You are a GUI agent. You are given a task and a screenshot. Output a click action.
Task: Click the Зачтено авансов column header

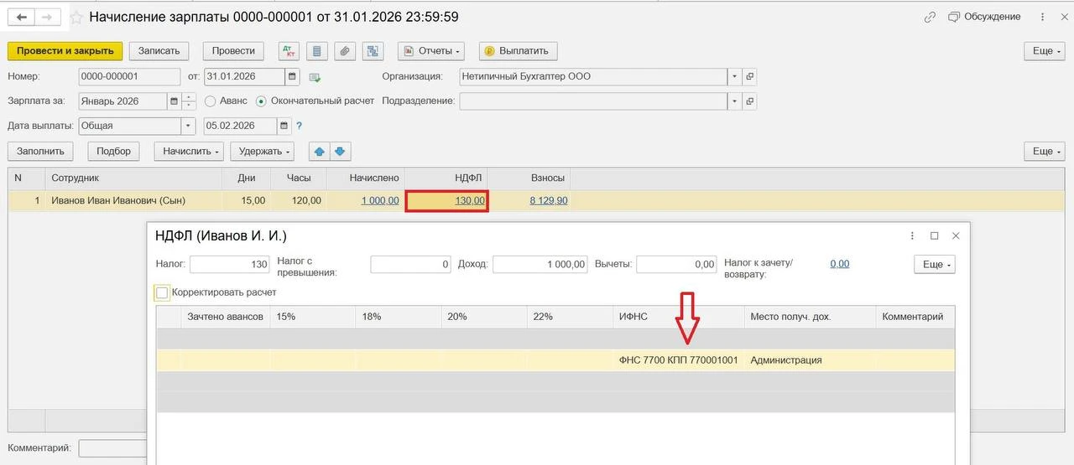(x=225, y=317)
